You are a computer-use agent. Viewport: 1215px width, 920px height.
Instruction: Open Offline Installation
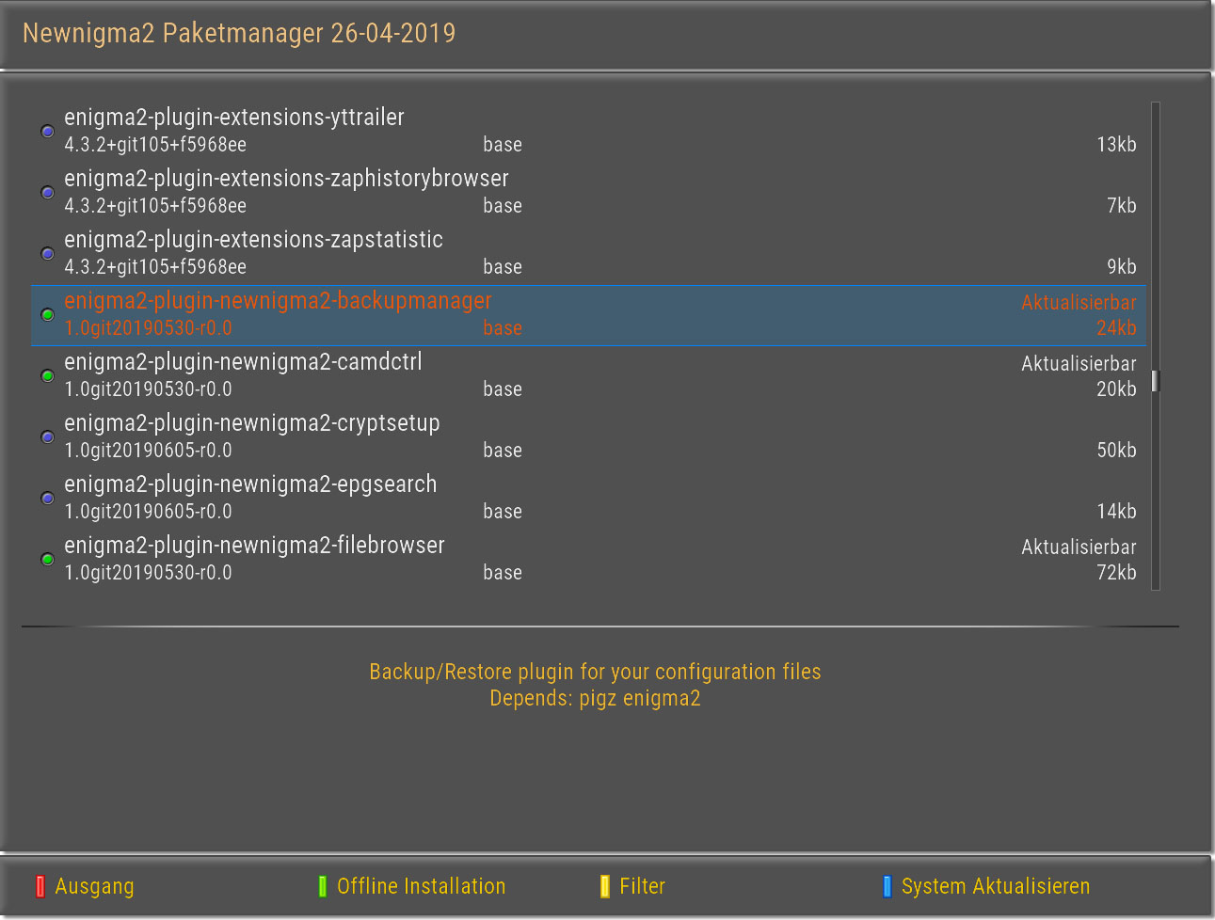pos(421,886)
